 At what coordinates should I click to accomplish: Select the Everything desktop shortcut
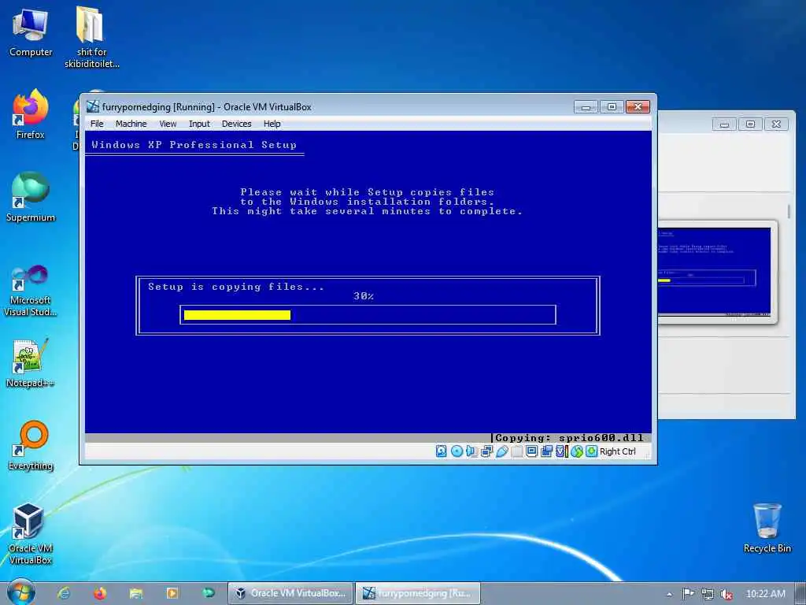[x=31, y=446]
